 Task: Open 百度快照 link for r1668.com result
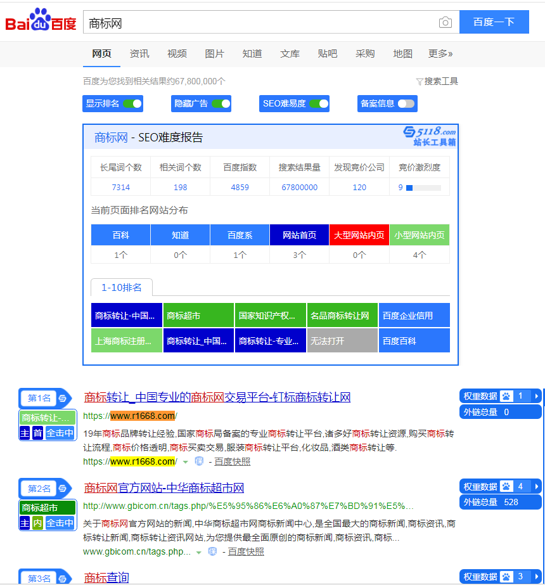232,461
